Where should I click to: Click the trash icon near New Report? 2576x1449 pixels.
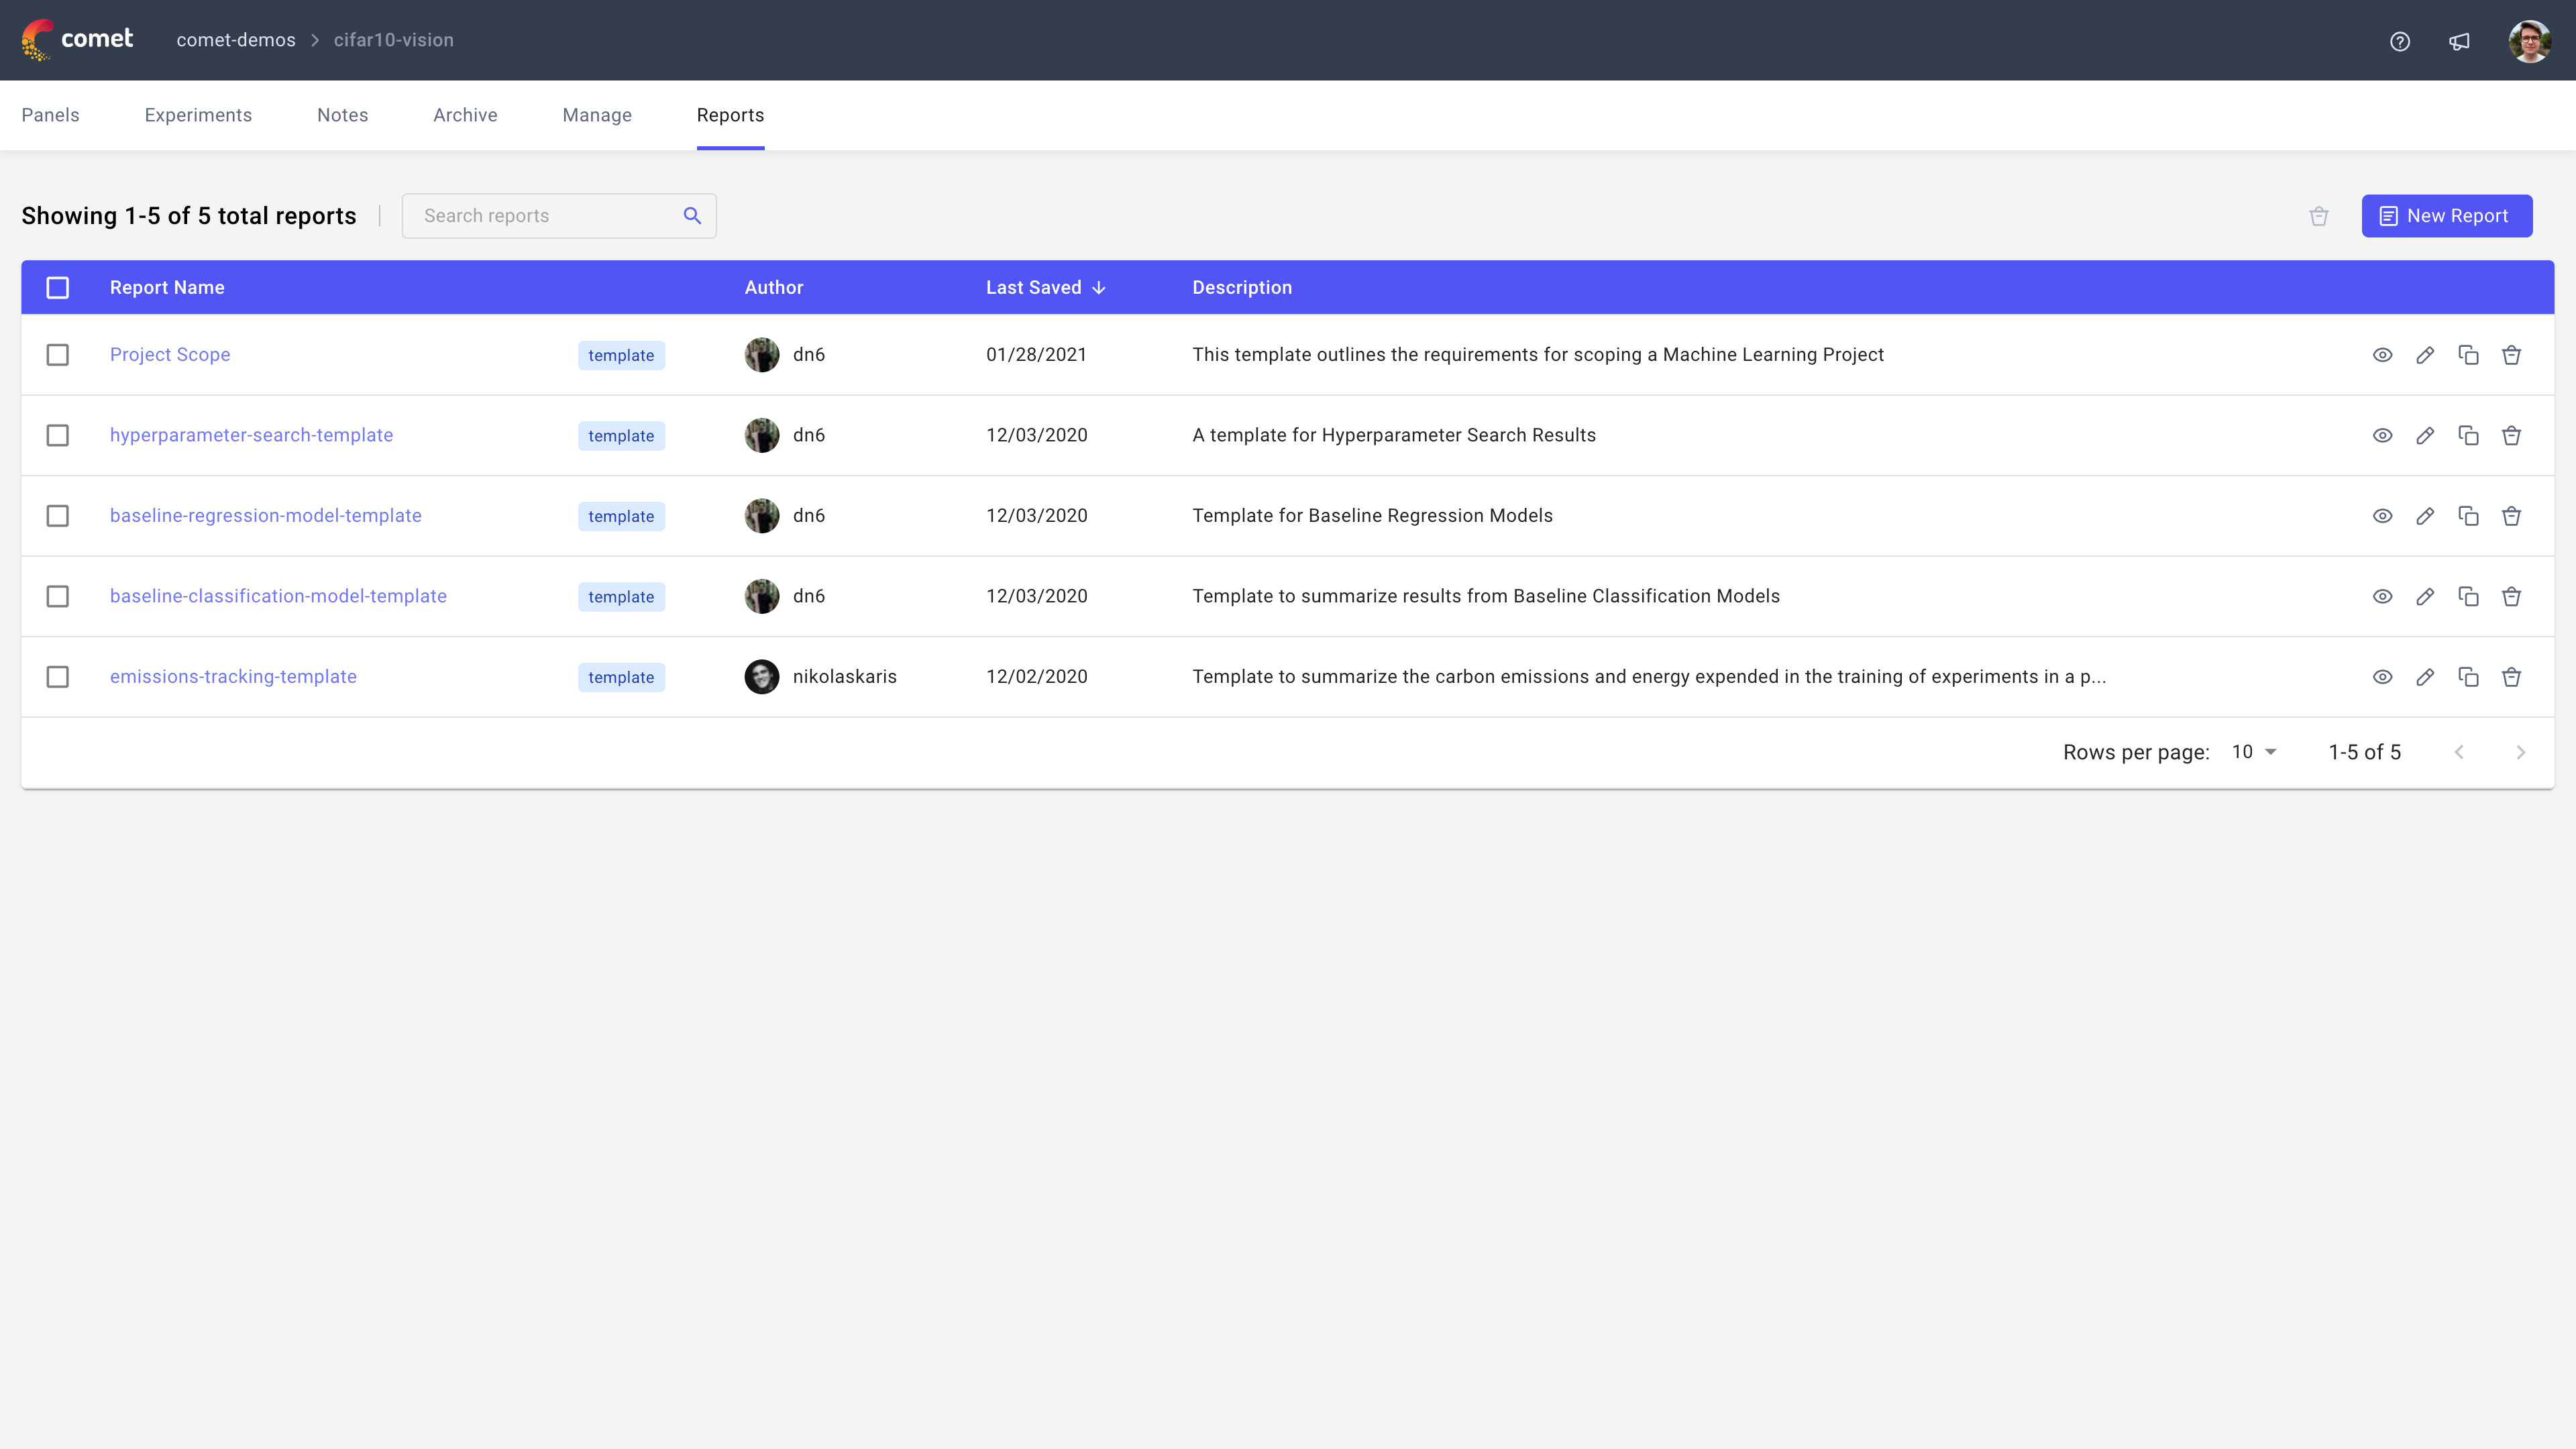coord(2319,216)
